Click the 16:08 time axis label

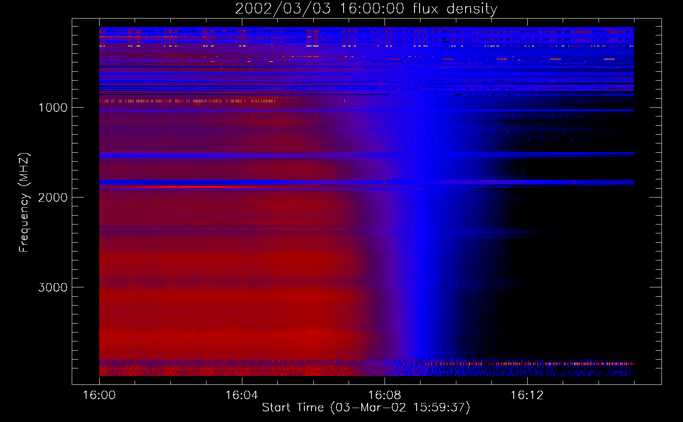pos(384,395)
